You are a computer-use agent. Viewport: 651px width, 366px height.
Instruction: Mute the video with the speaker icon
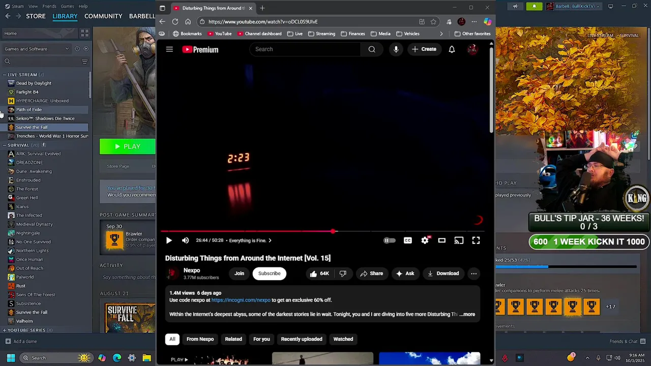(185, 240)
